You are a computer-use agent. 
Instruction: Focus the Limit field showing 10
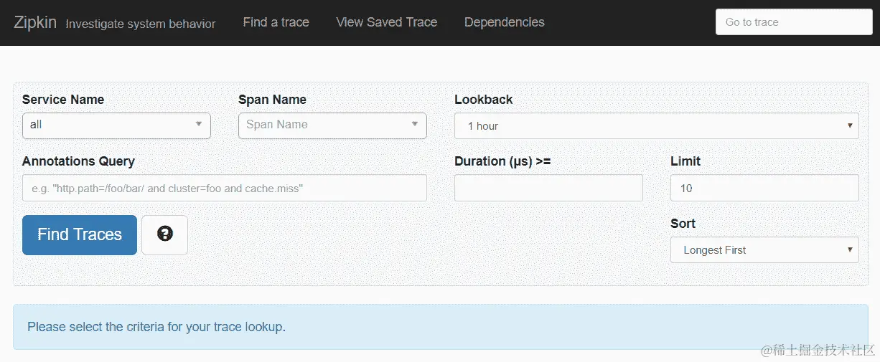pyautogui.click(x=764, y=188)
